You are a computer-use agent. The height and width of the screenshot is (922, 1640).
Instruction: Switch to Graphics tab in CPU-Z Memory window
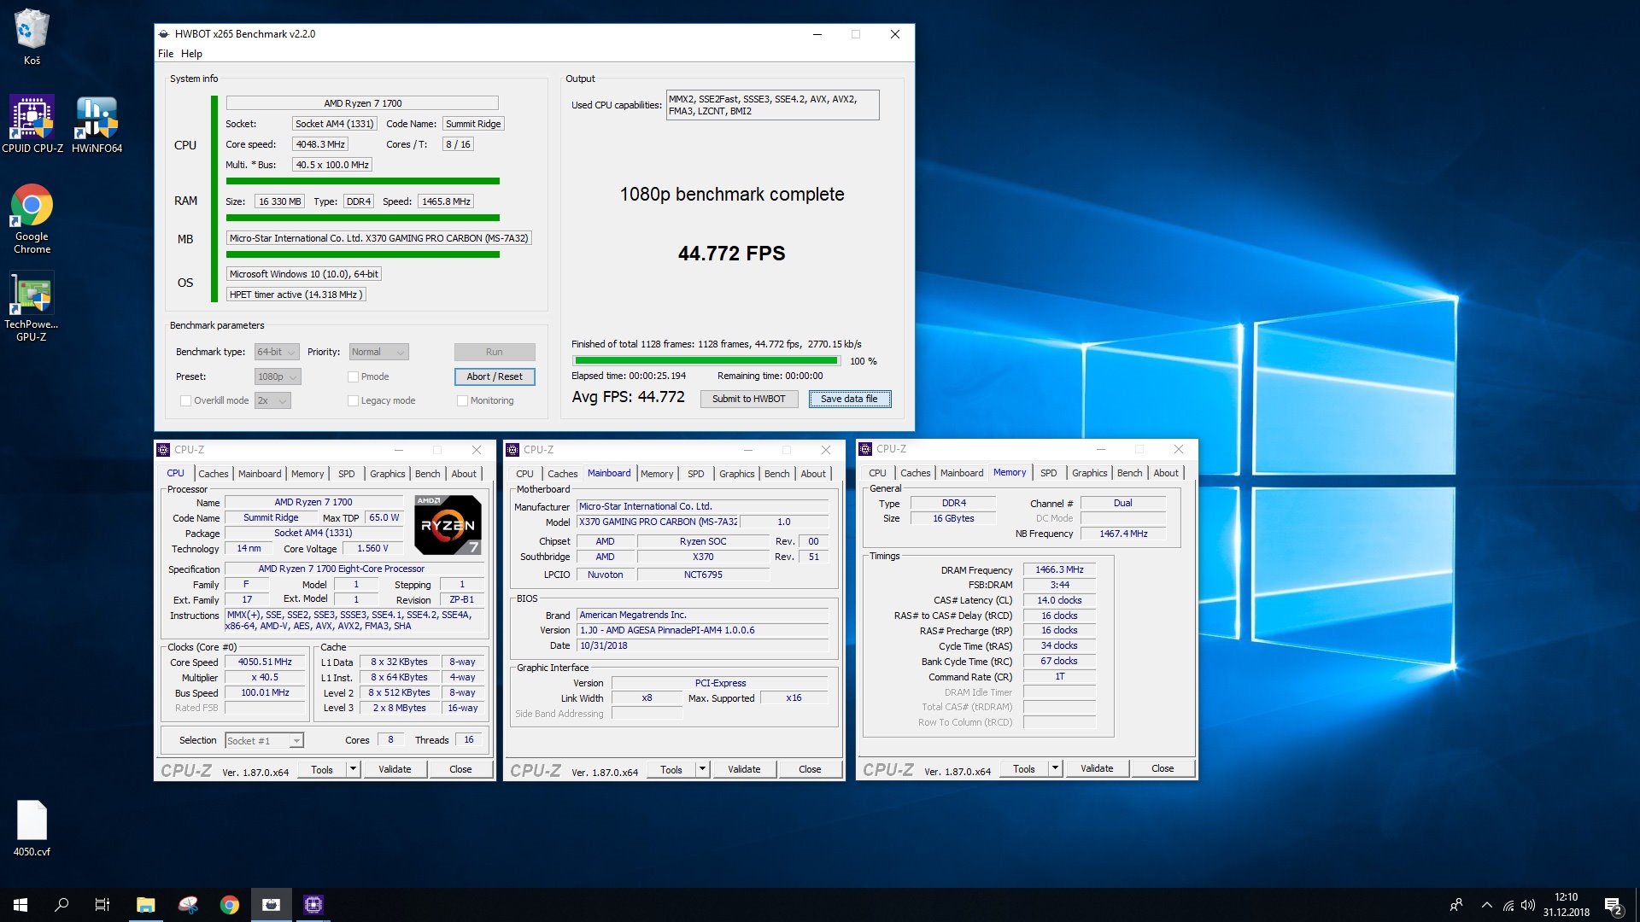(x=1089, y=473)
